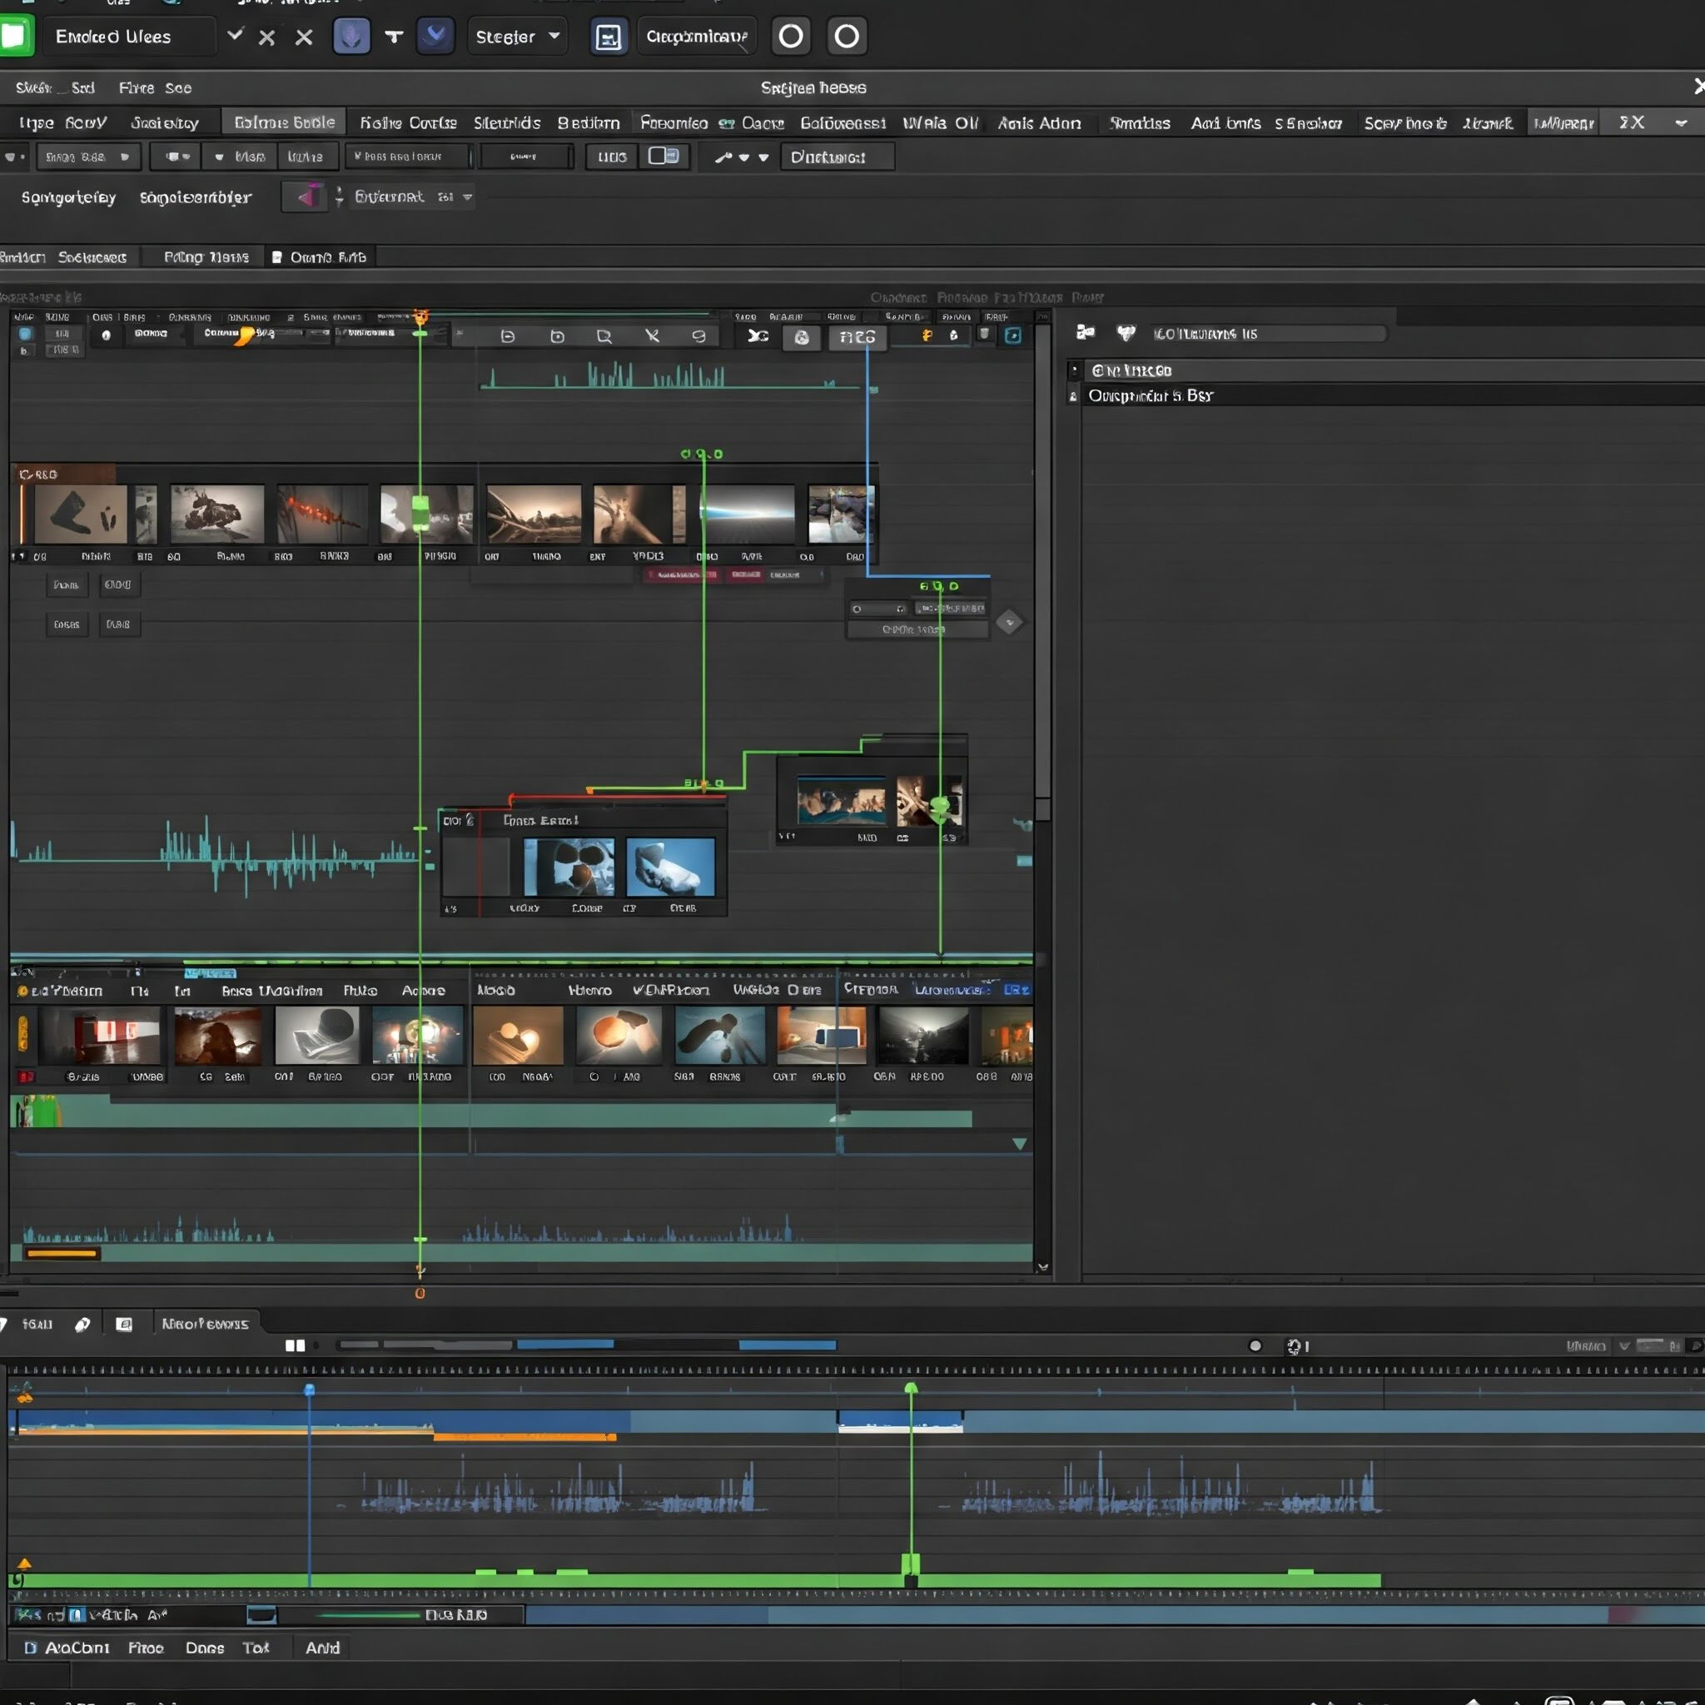
Task: Click the blue framed-image icon beside Stegier
Action: (x=609, y=37)
